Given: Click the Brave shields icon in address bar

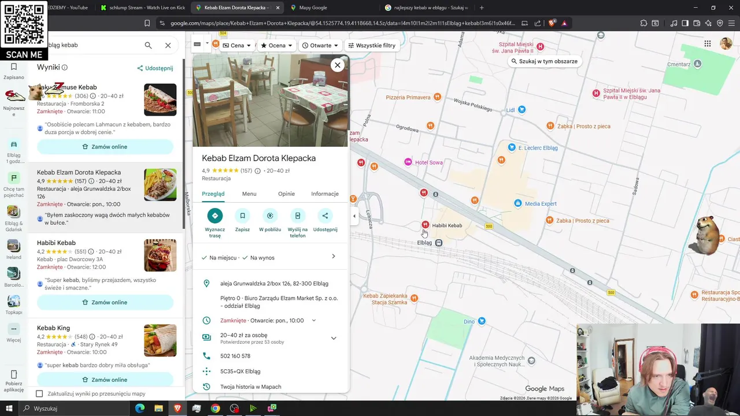Looking at the screenshot, I should 552,23.
